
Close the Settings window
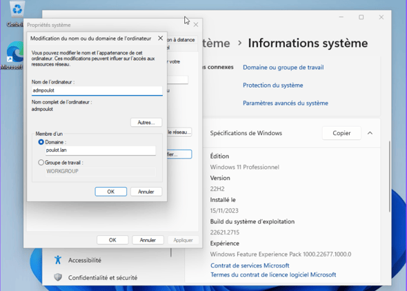[x=381, y=17]
